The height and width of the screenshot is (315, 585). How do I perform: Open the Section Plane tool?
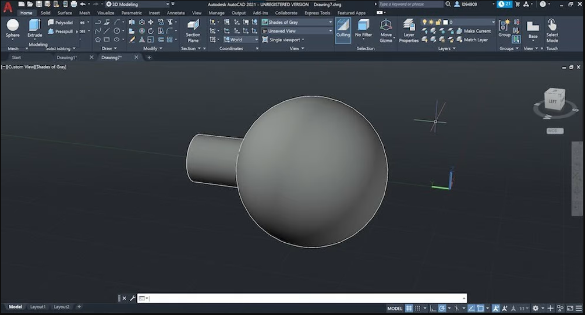click(193, 31)
